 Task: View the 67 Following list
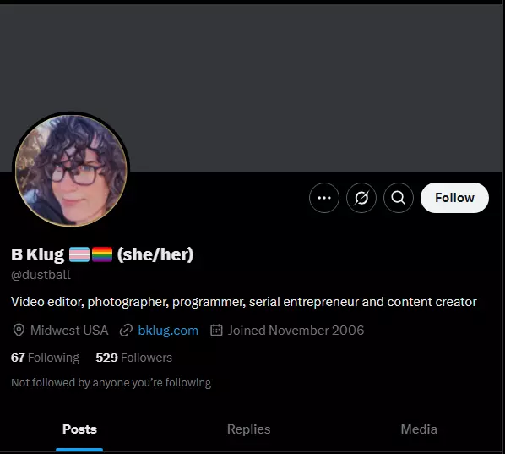click(x=45, y=358)
